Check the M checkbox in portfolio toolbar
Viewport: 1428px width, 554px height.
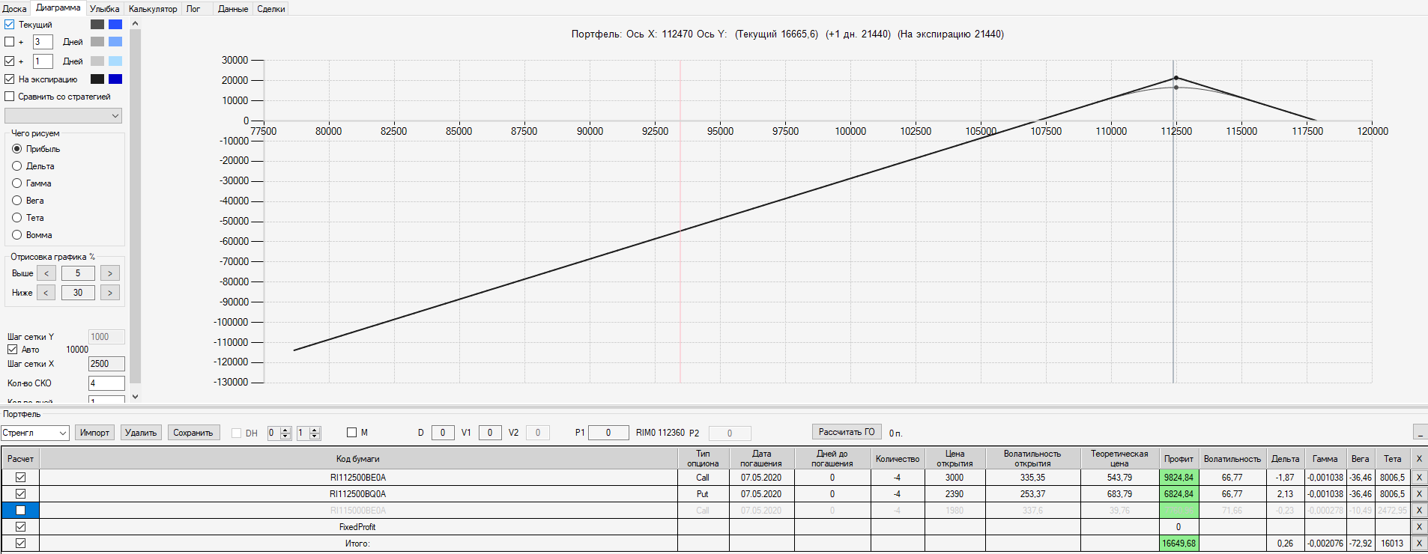tap(352, 433)
